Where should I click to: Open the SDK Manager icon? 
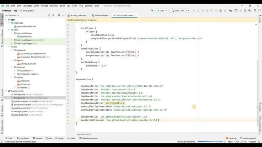(249, 11)
